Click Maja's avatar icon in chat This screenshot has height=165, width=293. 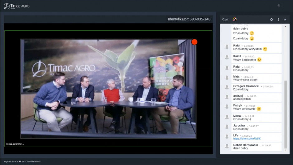(x=227, y=77)
